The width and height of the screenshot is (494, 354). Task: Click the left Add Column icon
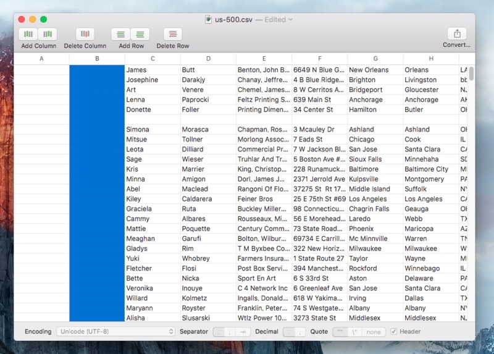pos(28,34)
